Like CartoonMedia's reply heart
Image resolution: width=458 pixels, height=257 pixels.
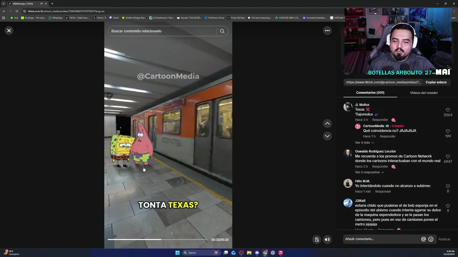(x=448, y=131)
